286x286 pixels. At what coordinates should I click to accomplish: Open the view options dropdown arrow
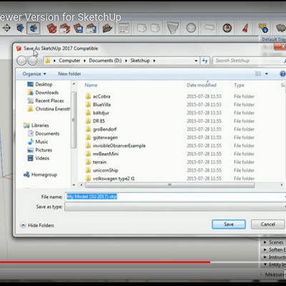[x=267, y=74]
